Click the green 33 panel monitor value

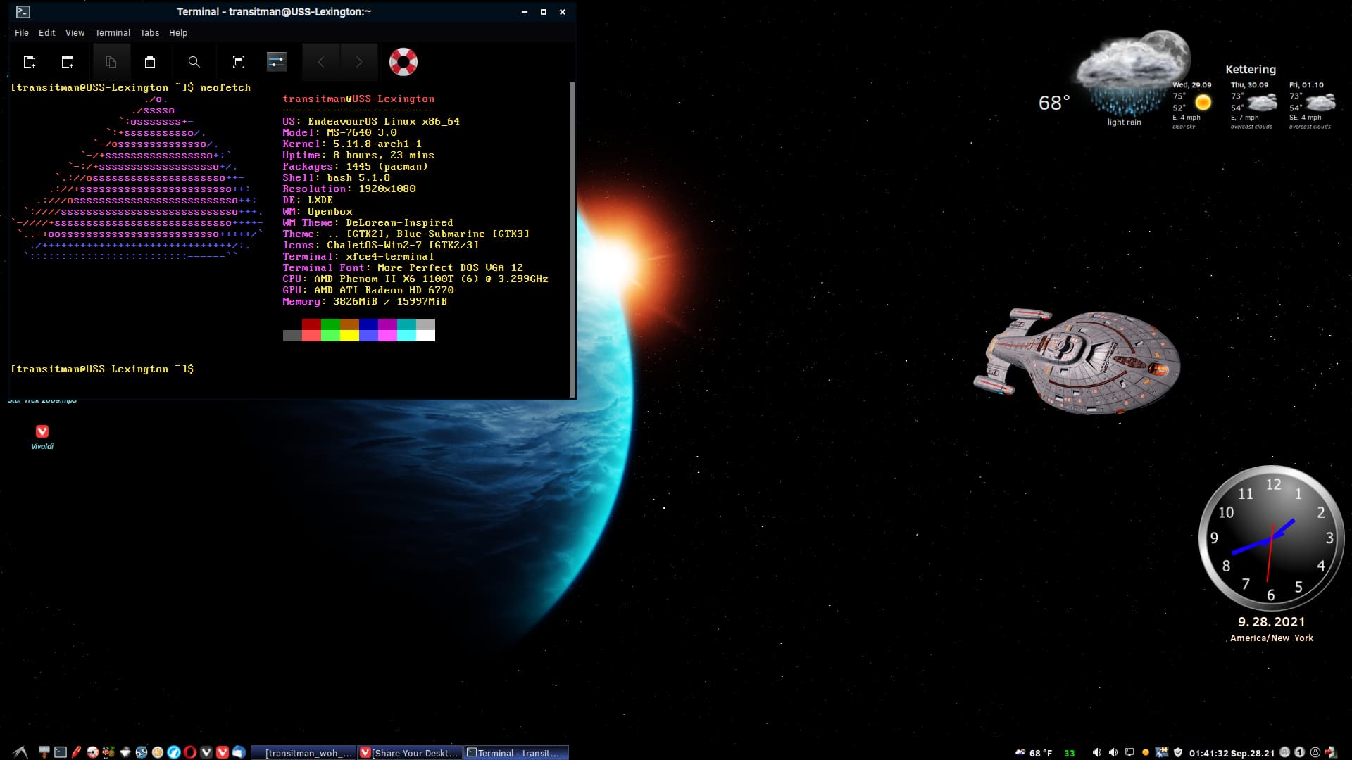tap(1069, 753)
